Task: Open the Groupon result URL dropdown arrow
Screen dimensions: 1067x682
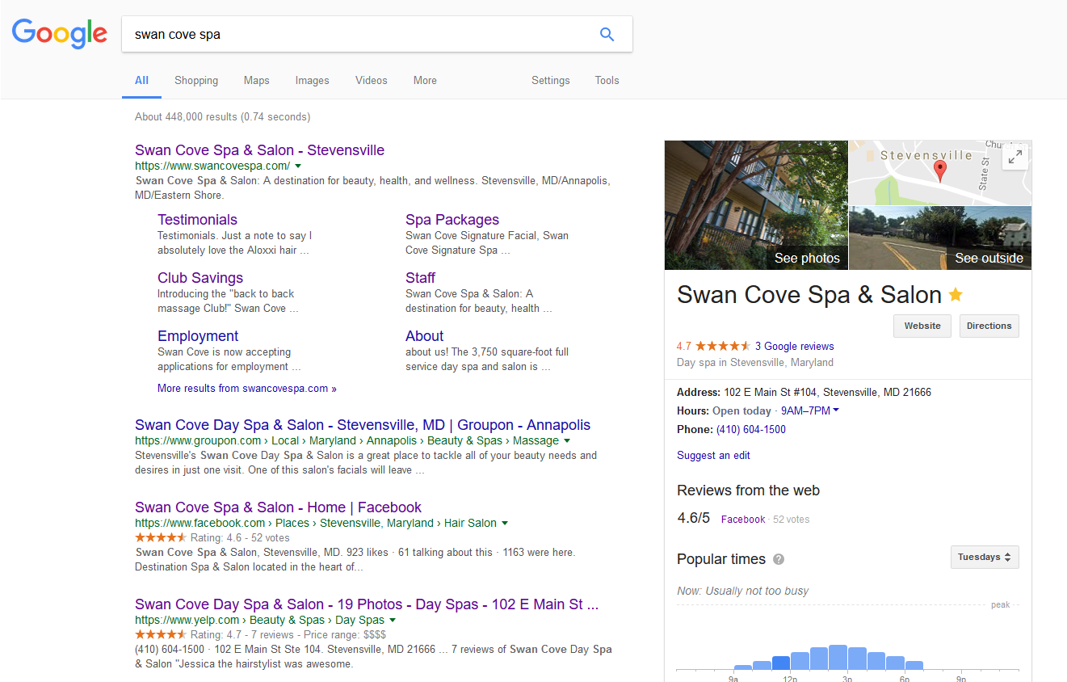Action: point(567,441)
